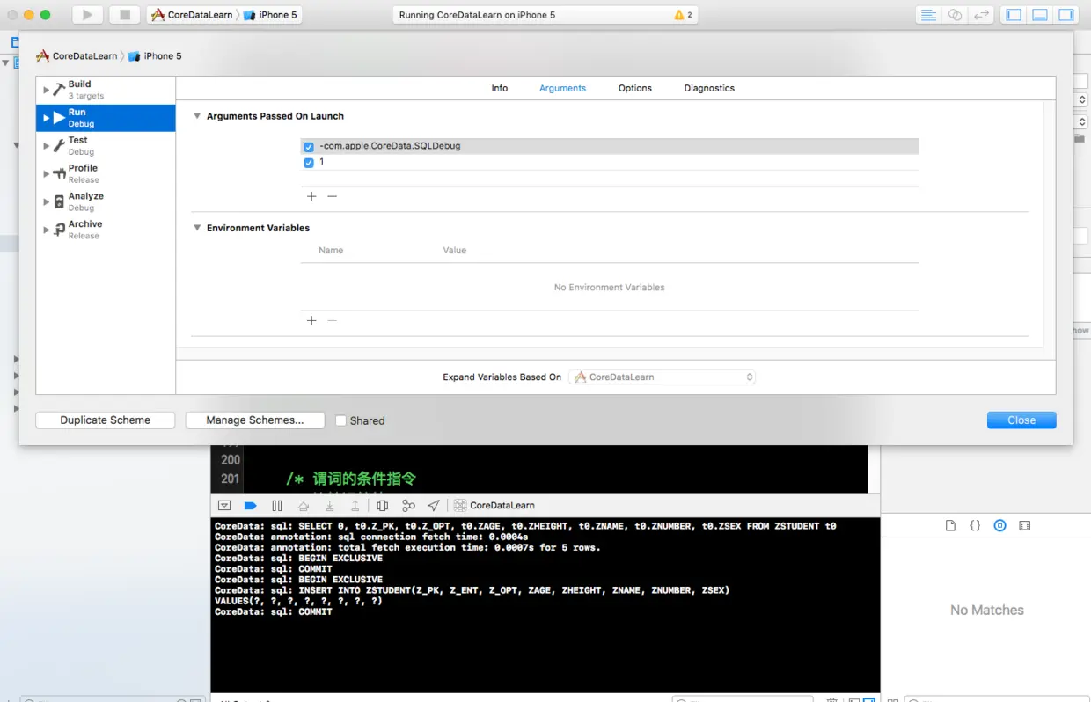Show the code snippet library
This screenshot has height=702, width=1091.
pos(975,526)
